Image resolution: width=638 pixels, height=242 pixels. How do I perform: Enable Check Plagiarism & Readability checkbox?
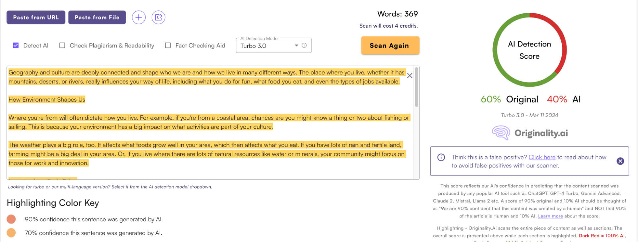(62, 46)
